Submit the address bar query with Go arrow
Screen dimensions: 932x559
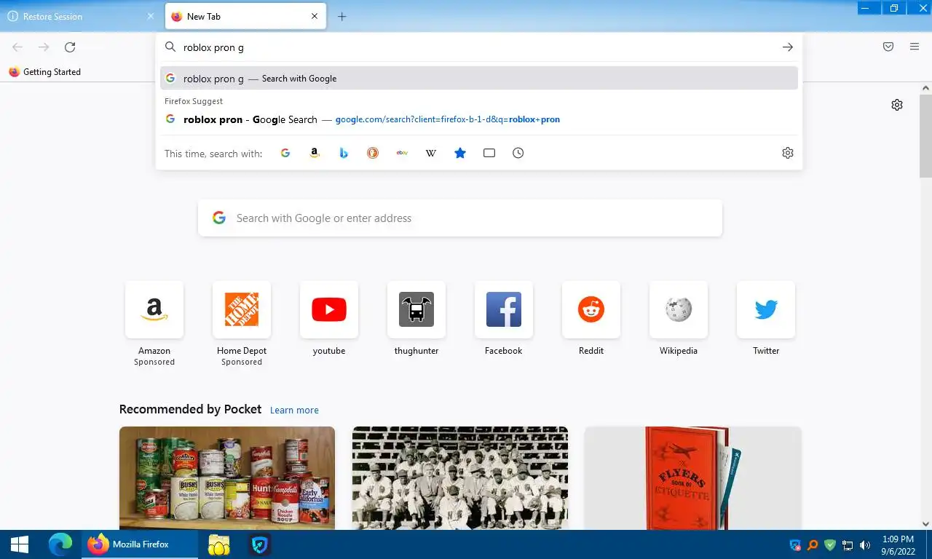788,47
